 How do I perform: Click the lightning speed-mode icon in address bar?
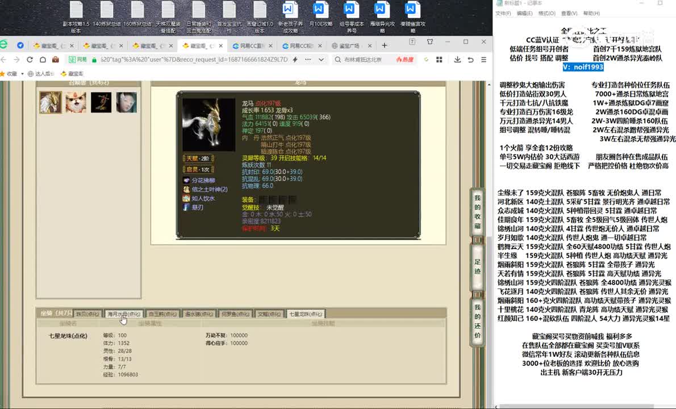click(295, 60)
